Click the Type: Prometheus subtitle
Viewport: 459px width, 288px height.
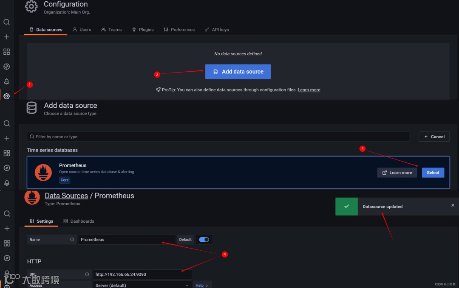62,204
